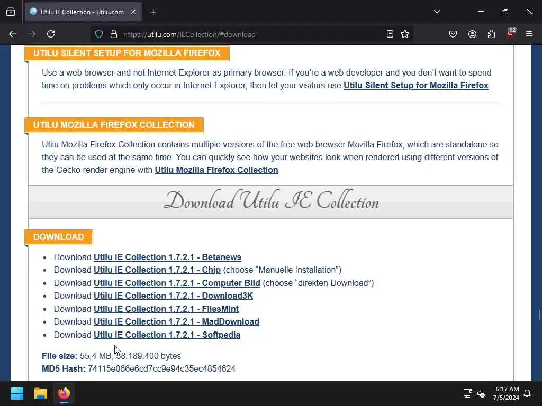
Task: Open Utilu Silent Setup for Mozilla Firefox link
Action: pyautogui.click(x=415, y=85)
